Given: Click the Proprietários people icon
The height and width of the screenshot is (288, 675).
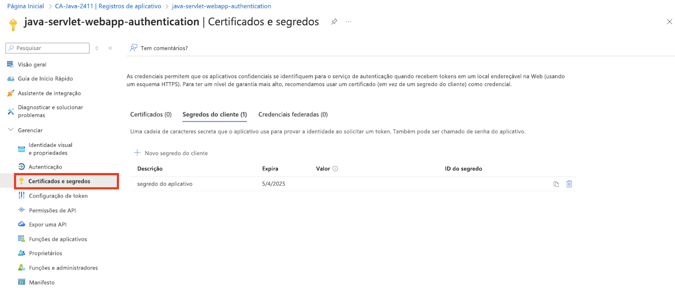Looking at the screenshot, I should (21, 253).
